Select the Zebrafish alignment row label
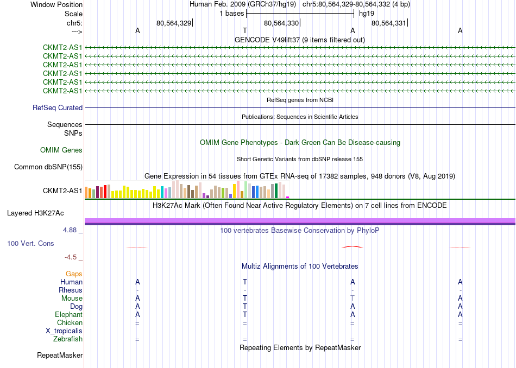 (x=68, y=339)
